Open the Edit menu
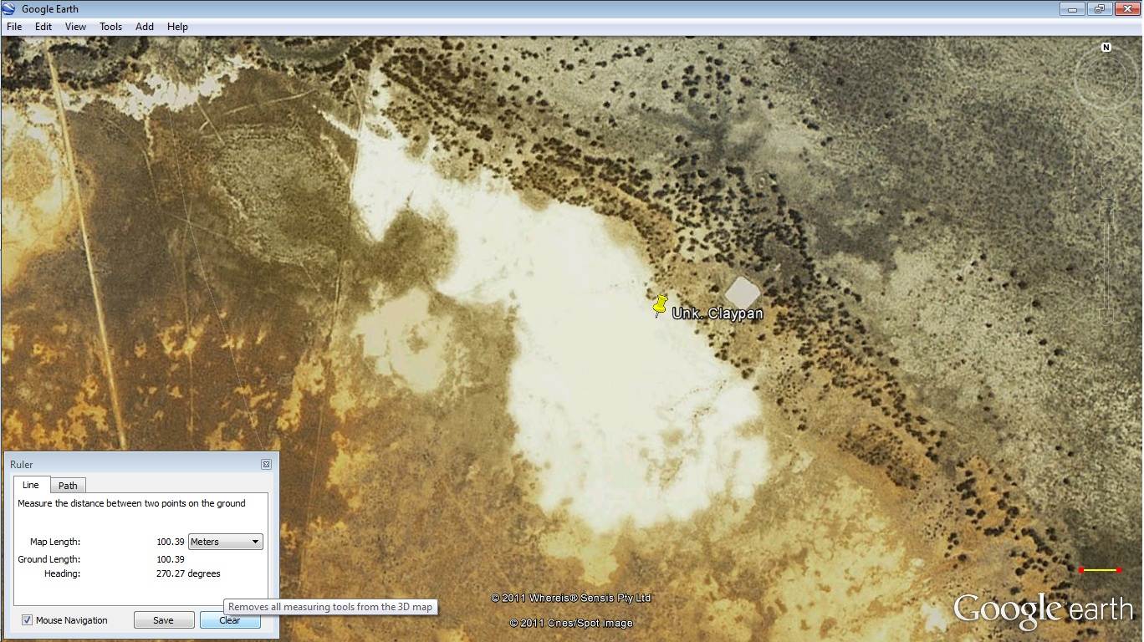The image size is (1144, 642). [x=43, y=26]
